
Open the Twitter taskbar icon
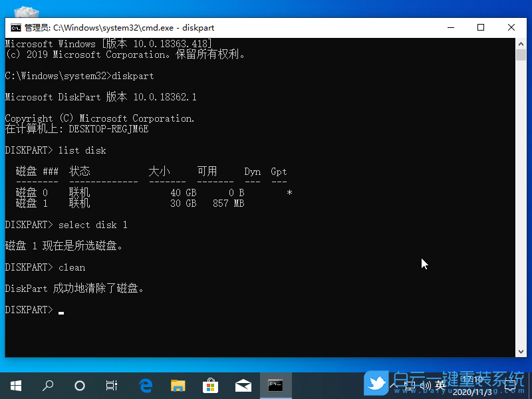point(376,385)
